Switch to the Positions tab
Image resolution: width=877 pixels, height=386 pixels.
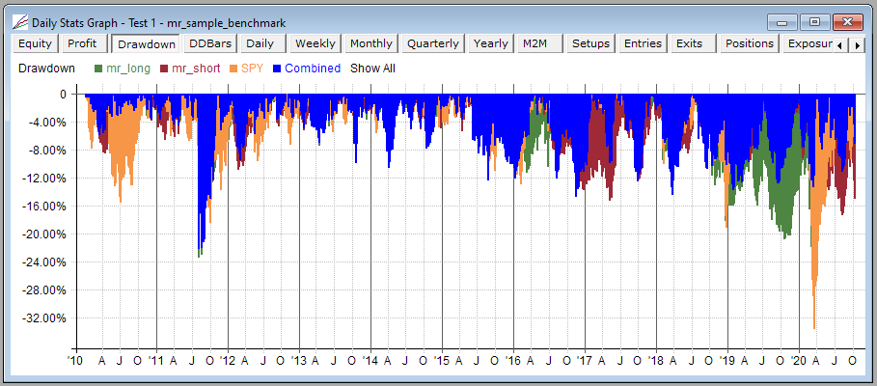click(x=750, y=43)
